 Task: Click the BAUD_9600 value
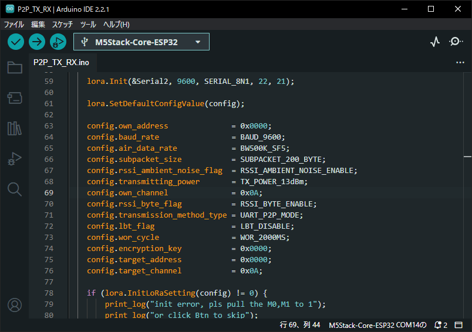[261, 137]
